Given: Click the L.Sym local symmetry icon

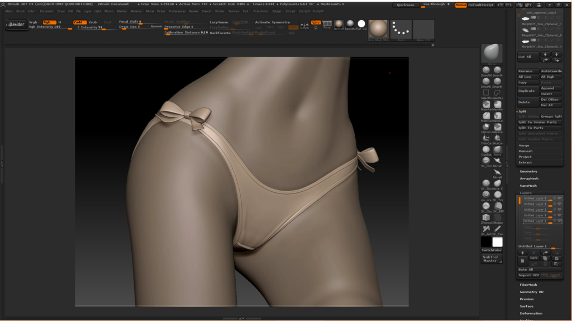Looking at the screenshot, I should (304, 26).
